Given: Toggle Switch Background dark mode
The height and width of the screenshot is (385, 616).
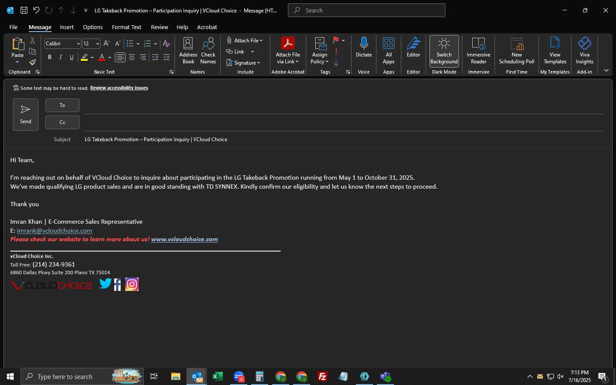Looking at the screenshot, I should coord(444,51).
